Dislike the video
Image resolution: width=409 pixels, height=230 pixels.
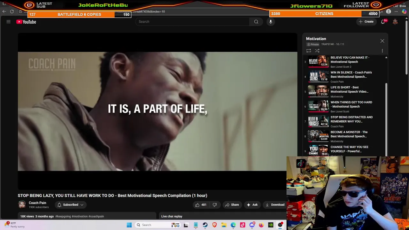coord(215,205)
